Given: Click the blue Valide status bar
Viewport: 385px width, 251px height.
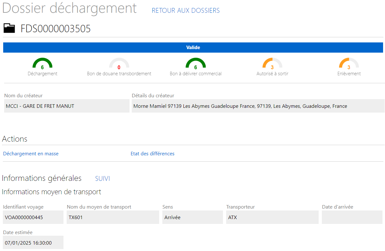Looking at the screenshot, I should click(x=193, y=48).
